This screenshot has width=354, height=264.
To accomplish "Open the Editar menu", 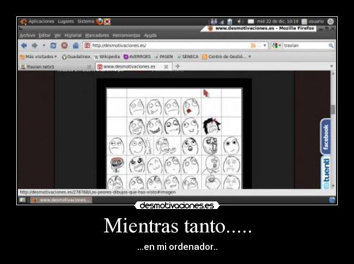I will click(45, 35).
